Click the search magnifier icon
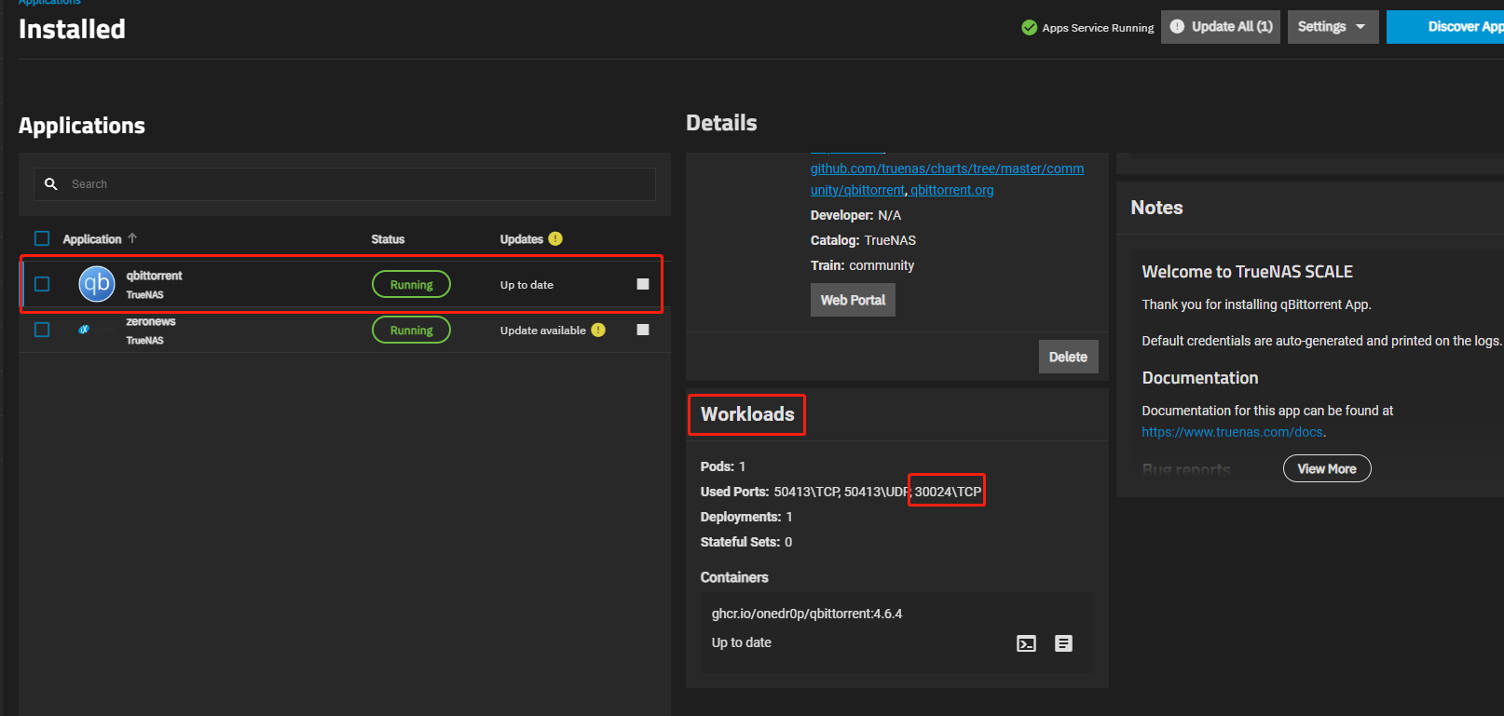 (x=51, y=184)
